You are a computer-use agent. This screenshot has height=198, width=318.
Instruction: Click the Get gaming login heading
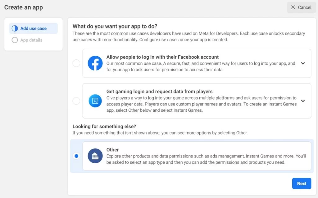[x=159, y=92]
